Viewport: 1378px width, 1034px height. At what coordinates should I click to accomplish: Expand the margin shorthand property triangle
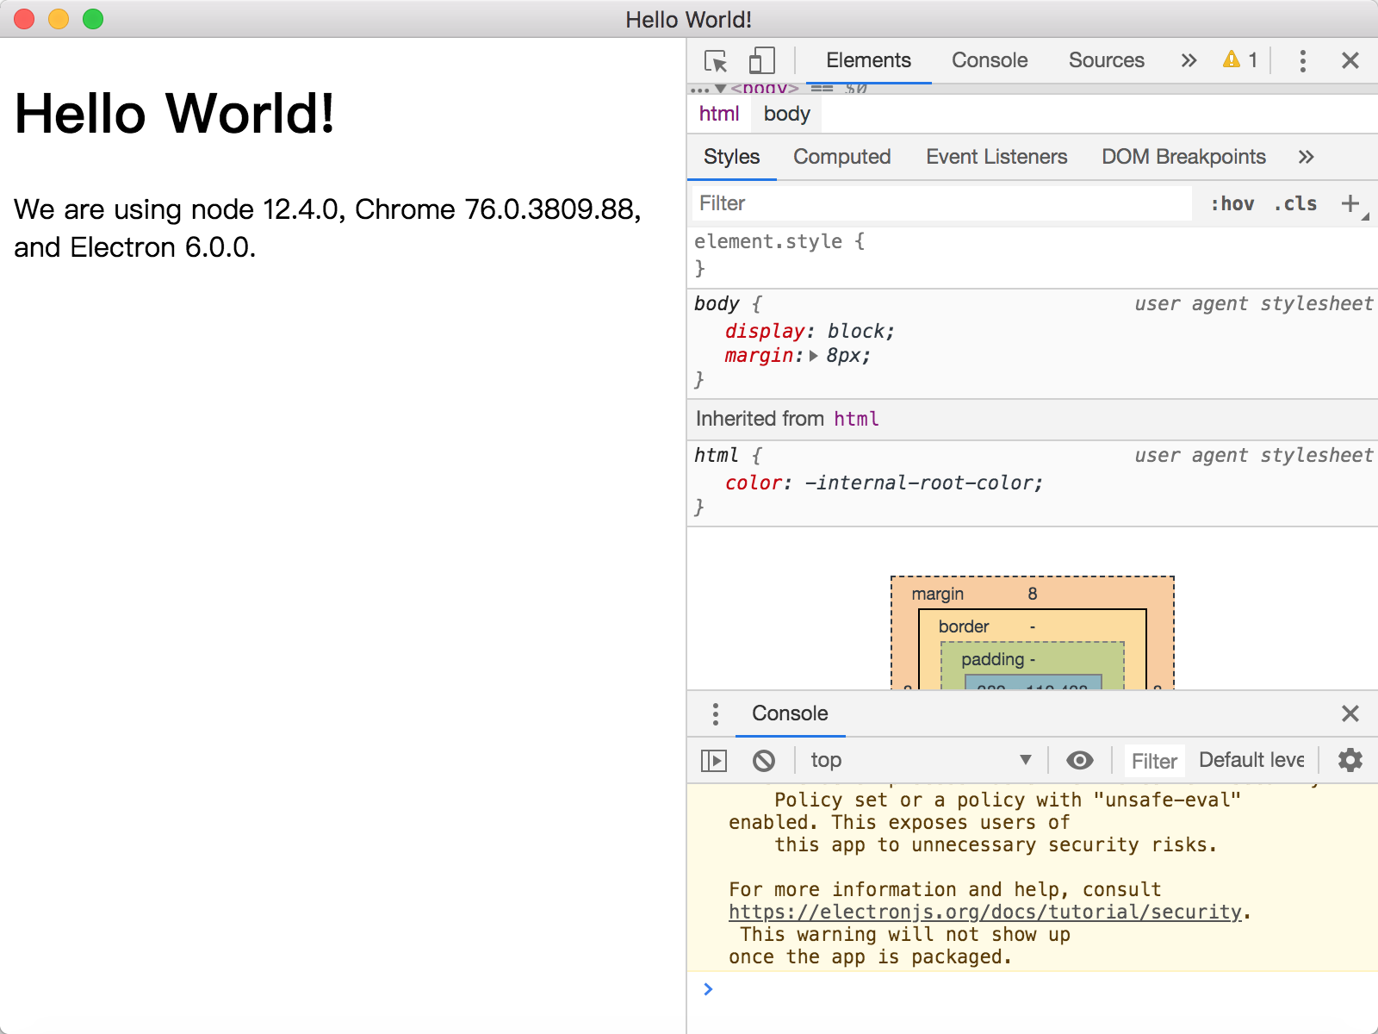tap(814, 356)
